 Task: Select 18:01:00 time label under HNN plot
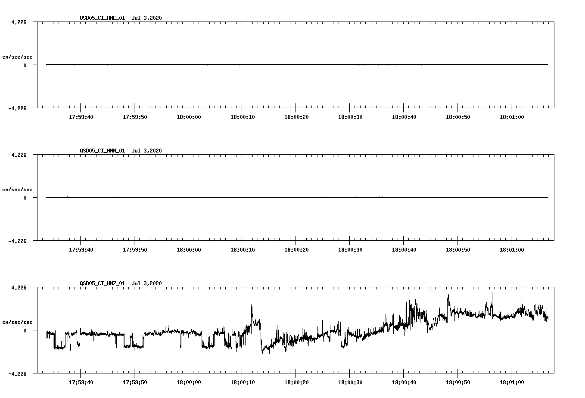(512, 249)
